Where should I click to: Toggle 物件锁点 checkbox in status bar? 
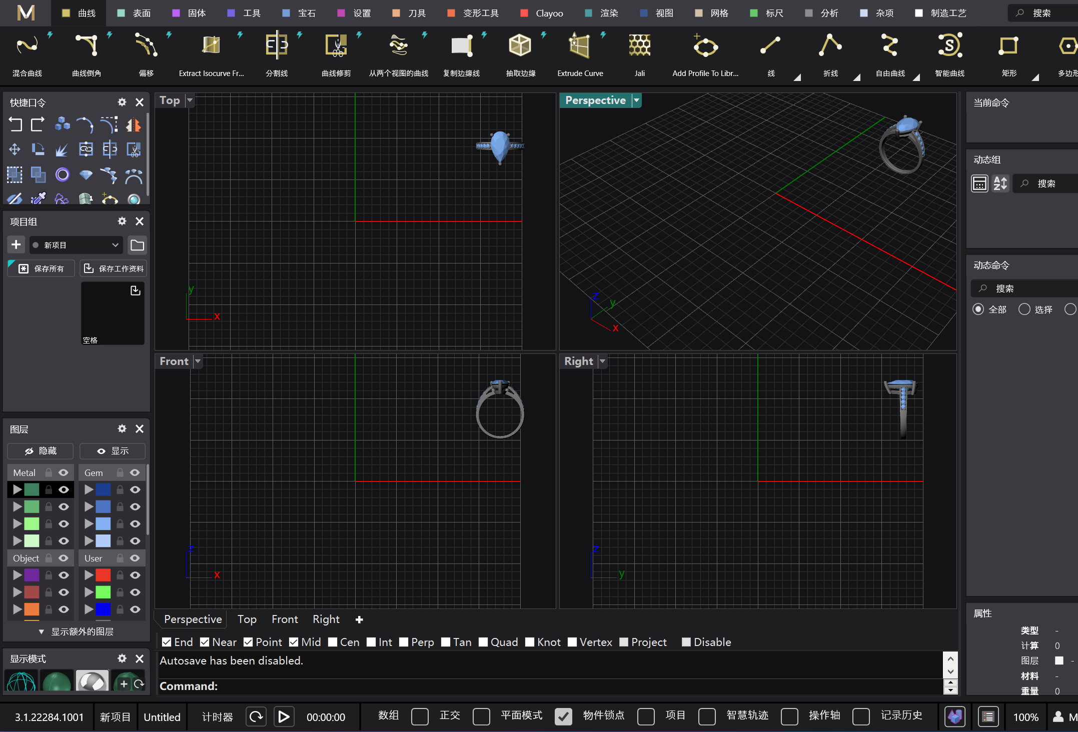[563, 716]
